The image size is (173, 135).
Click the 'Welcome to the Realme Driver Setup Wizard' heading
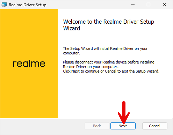point(109,25)
